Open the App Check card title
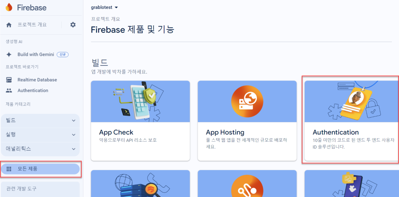Image resolution: width=399 pixels, height=197 pixels. click(116, 132)
